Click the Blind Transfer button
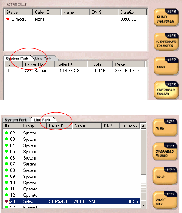 click(x=166, y=18)
